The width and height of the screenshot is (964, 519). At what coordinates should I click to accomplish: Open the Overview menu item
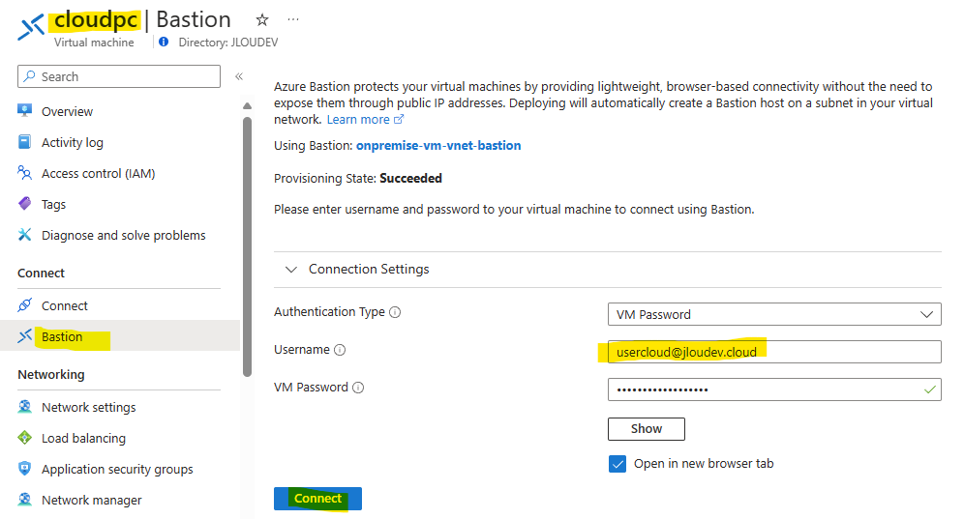click(x=67, y=111)
